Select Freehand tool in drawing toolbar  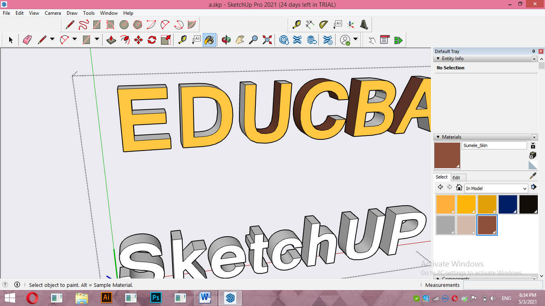(x=83, y=25)
